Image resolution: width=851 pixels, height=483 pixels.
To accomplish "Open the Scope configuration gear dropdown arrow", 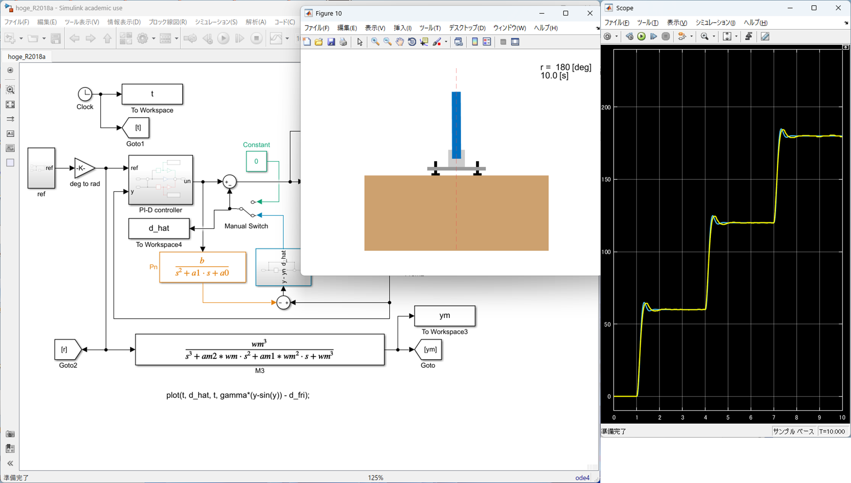I will click(x=616, y=37).
